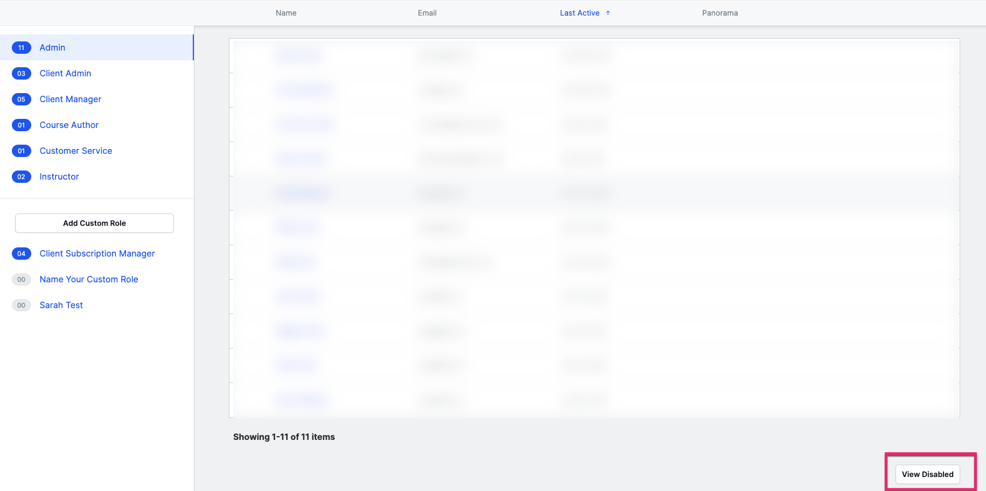
Task: Sort by the Last Active column
Action: [x=579, y=13]
